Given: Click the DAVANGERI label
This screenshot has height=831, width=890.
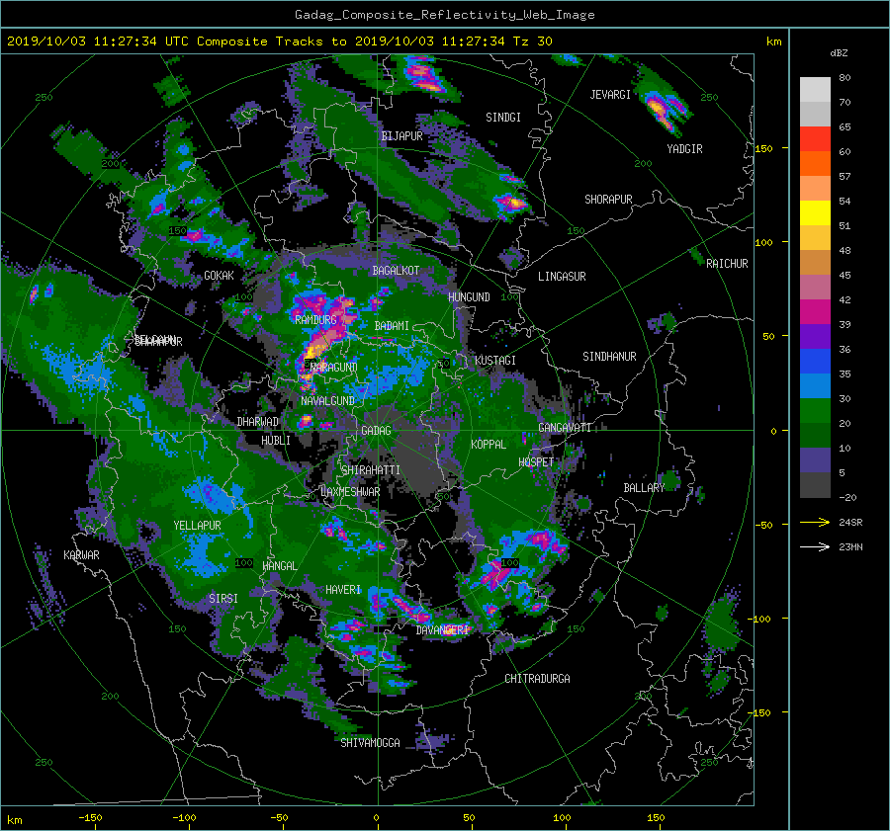Looking at the screenshot, I should [x=442, y=630].
